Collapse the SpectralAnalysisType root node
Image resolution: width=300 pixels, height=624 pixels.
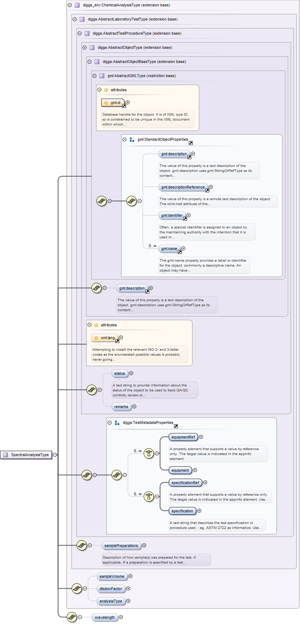[55, 455]
